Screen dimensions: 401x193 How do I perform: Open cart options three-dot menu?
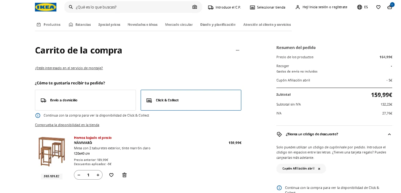click(x=237, y=50)
